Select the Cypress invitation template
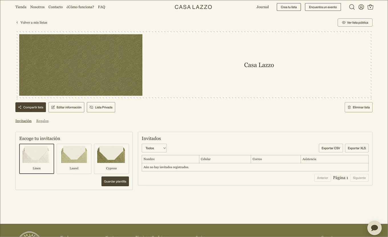This screenshot has width=388, height=237. [x=111, y=159]
